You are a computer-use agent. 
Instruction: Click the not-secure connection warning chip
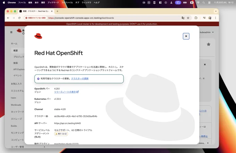coord(35,18)
